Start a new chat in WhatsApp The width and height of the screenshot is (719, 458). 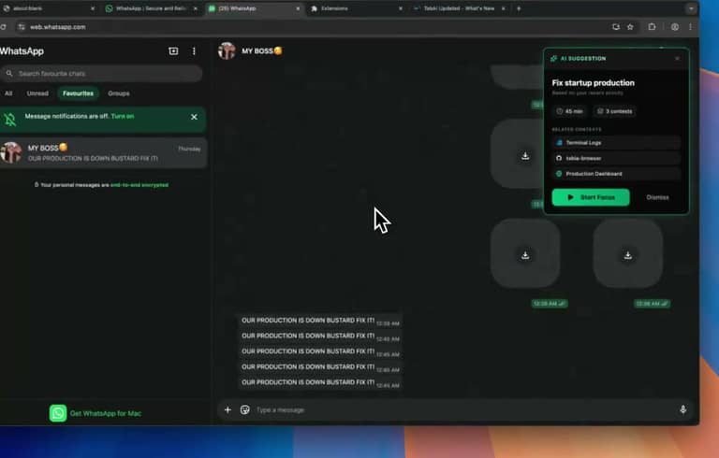pos(173,50)
